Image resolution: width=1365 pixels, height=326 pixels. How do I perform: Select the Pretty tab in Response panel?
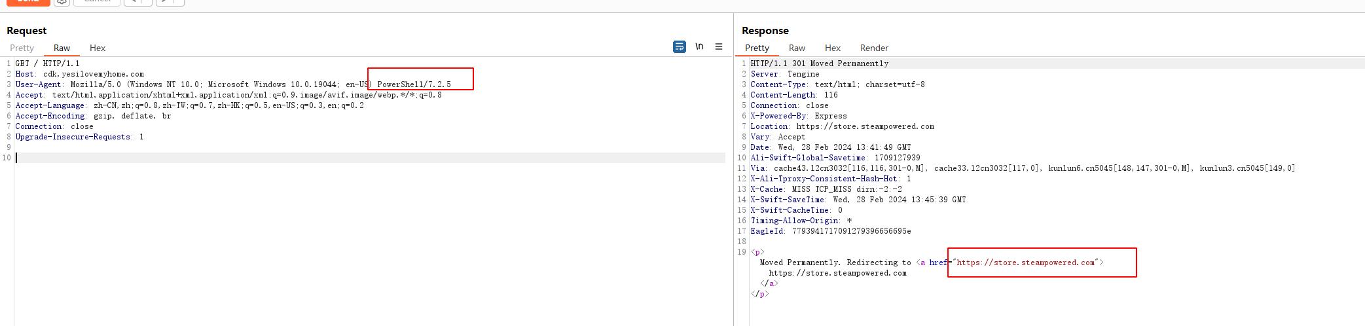(757, 48)
